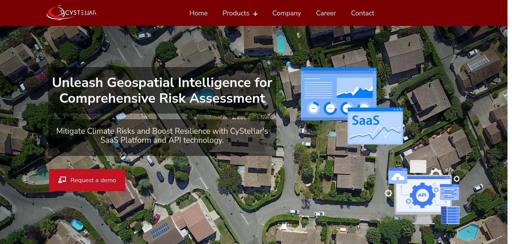Click the SaaS dashboard illustration

[x=352, y=106]
